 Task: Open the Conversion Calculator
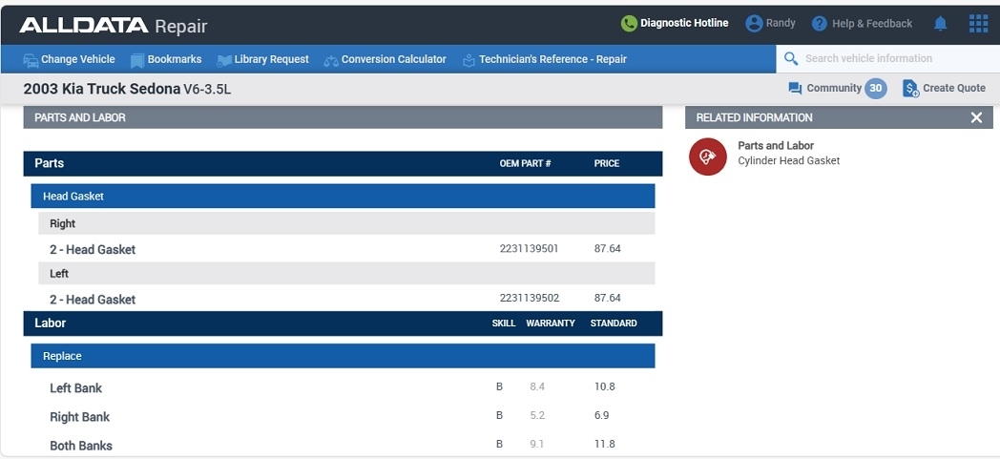(x=393, y=59)
